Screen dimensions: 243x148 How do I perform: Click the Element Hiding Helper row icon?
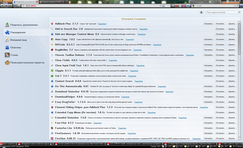pos(52,107)
